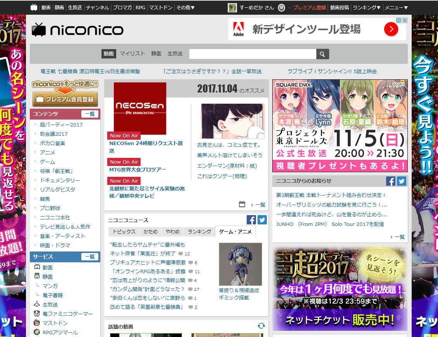This screenshot has height=337, width=438.
Task: Click プレミアム会員登録 gold button
Action: [65, 99]
